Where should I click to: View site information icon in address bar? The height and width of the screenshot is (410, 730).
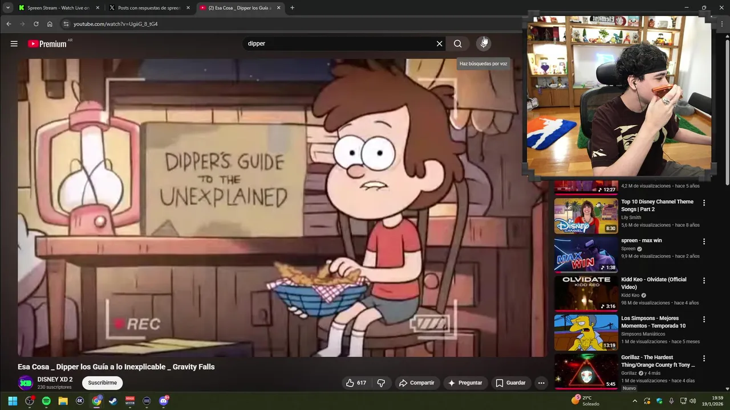(66, 24)
